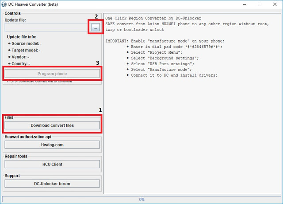Click 'Select "USB Port settings";' instruction line
This screenshot has height=204, width=283.
(x=162, y=64)
